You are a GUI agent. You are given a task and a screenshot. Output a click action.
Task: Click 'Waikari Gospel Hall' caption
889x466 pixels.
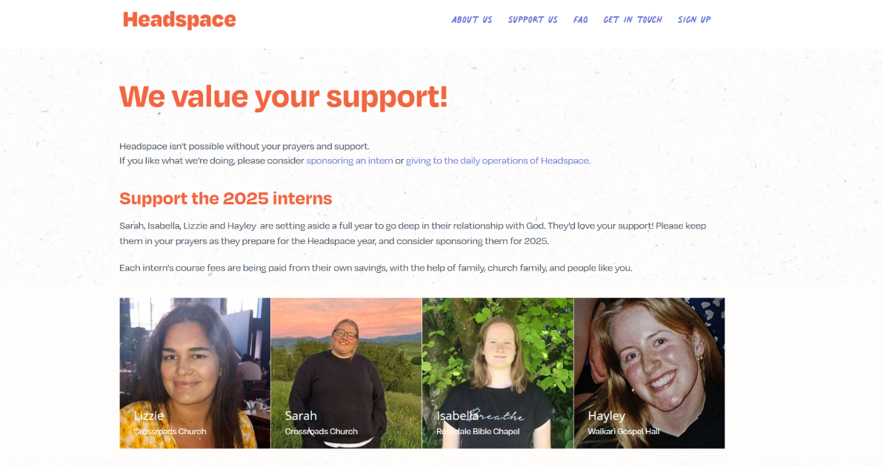(623, 431)
